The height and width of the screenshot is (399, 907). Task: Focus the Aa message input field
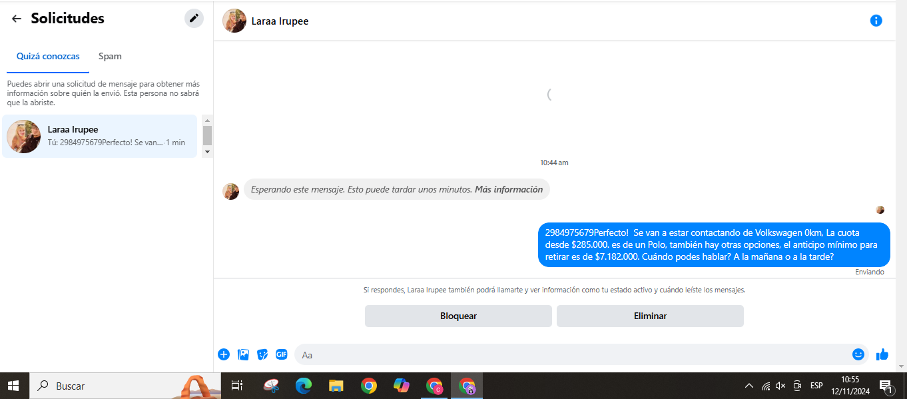tap(573, 354)
